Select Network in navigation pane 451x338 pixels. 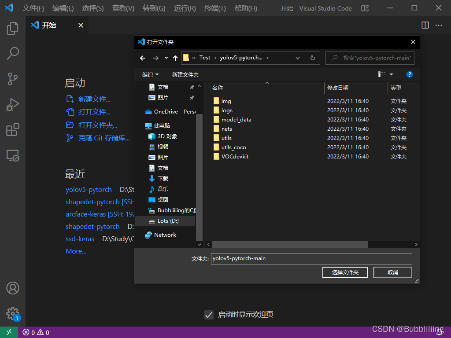click(160, 235)
